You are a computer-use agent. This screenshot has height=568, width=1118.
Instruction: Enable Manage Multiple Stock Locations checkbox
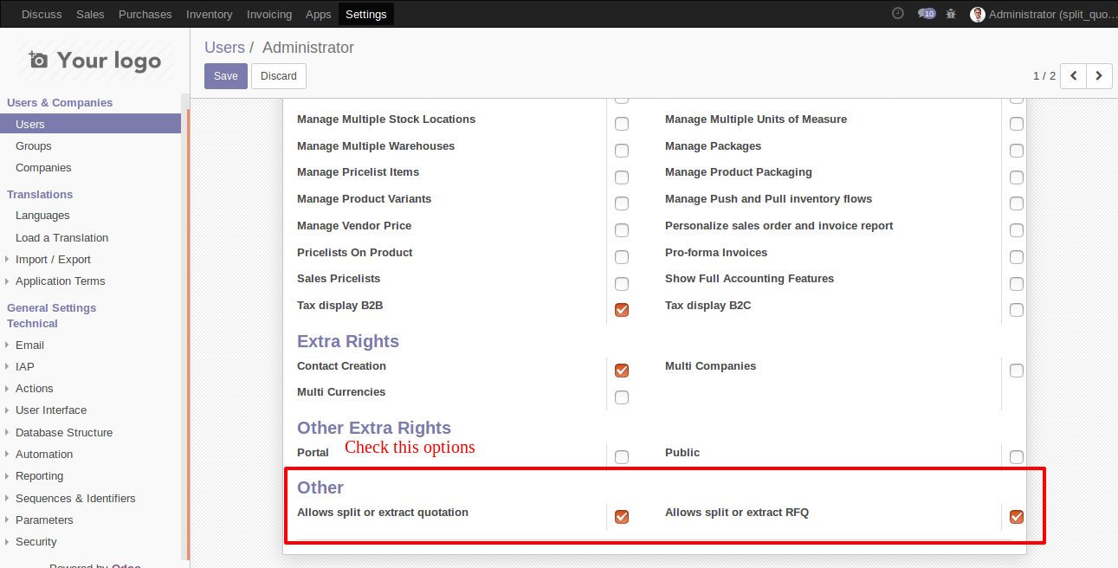(x=622, y=124)
